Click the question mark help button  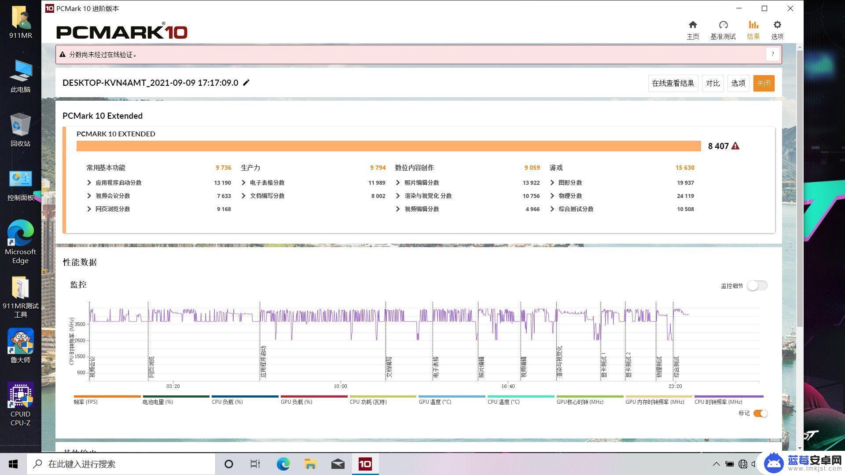click(772, 55)
